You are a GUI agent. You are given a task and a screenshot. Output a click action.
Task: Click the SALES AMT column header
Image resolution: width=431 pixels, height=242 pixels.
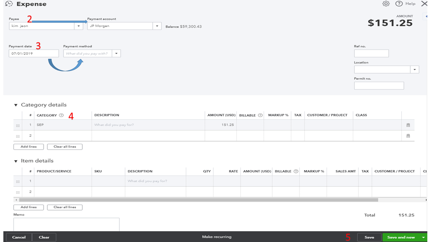coord(346,171)
